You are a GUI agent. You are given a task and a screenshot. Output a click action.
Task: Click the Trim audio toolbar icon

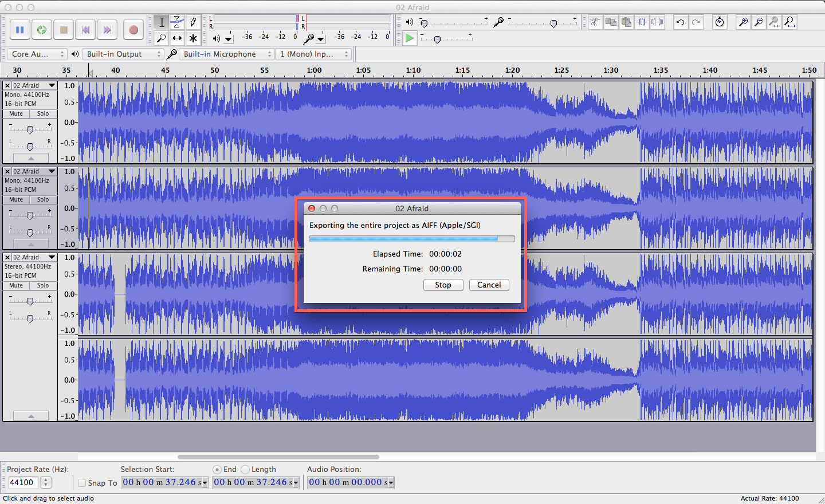coord(642,22)
